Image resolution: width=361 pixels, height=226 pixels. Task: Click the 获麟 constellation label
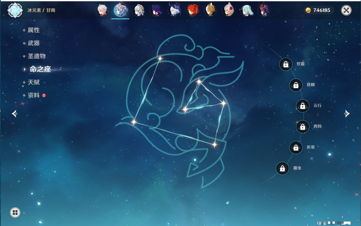point(311,85)
